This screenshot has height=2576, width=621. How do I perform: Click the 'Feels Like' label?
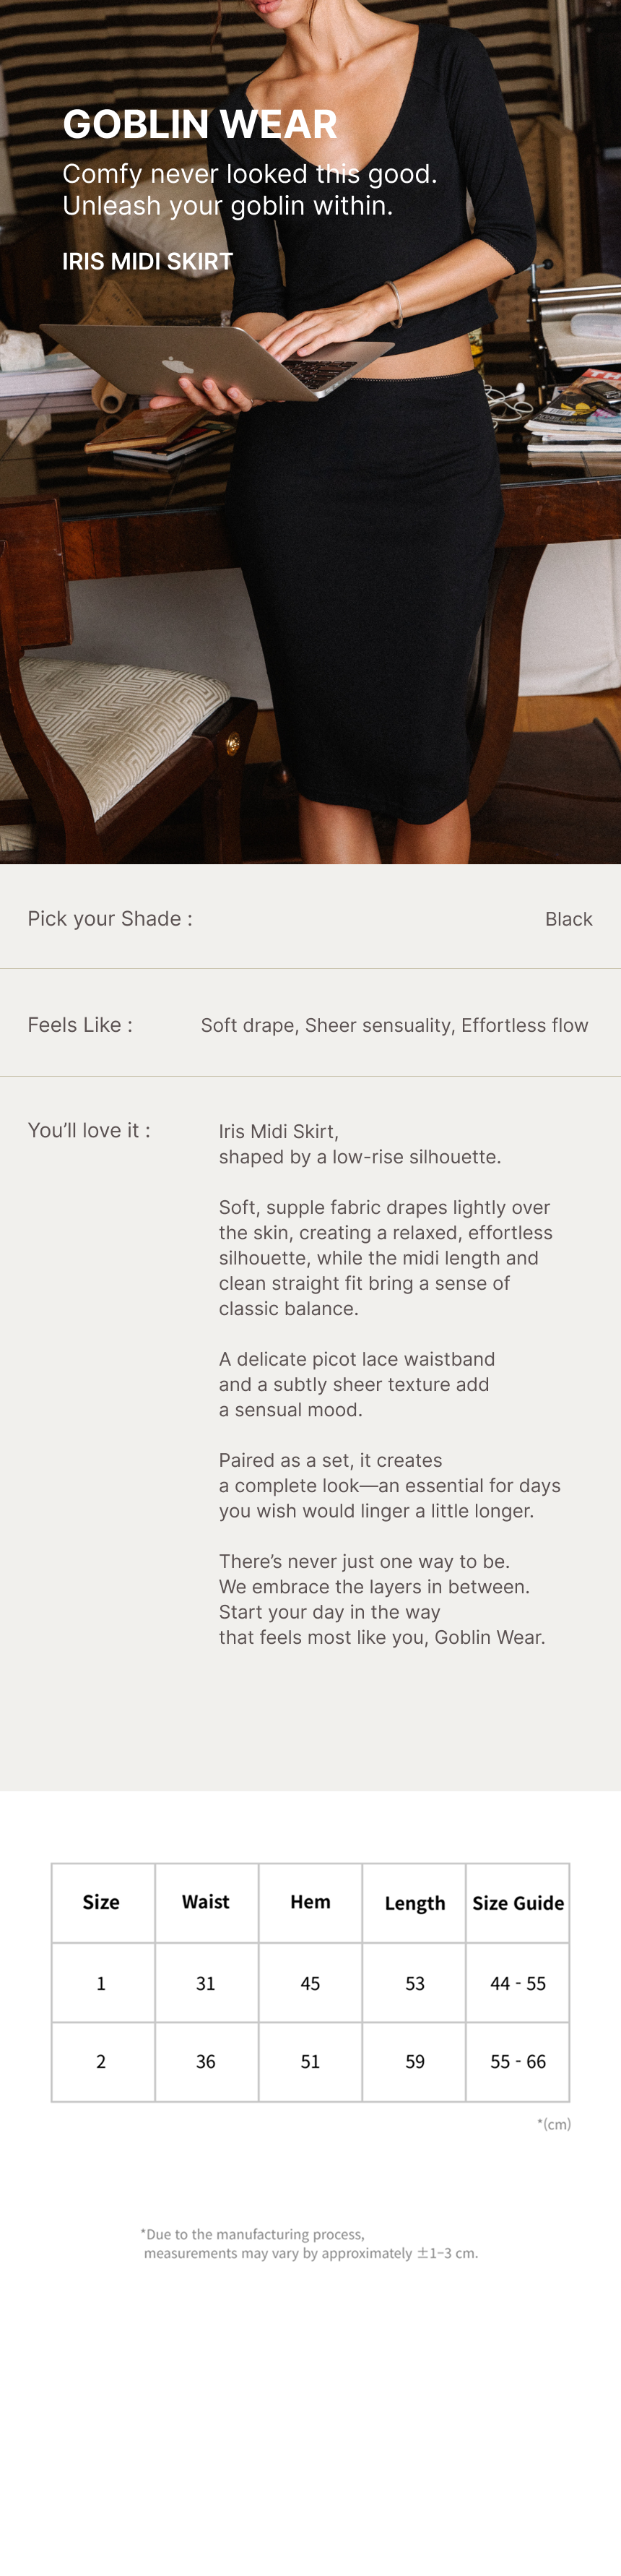point(80,1025)
